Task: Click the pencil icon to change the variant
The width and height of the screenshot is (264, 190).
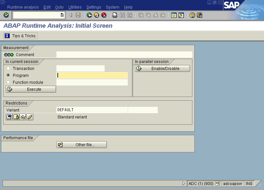Action: click(x=30, y=116)
